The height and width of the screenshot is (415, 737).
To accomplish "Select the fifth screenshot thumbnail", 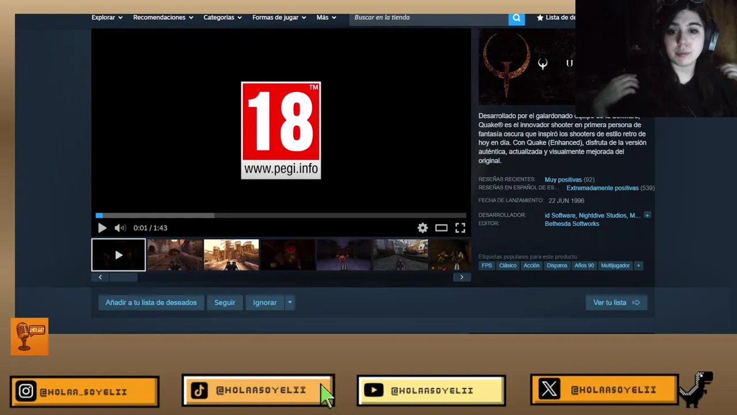I will (344, 255).
